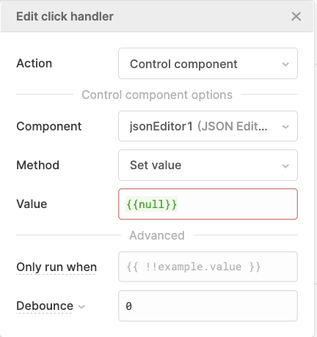This screenshot has height=337, width=317.
Task: Click the Component field label
Action: 49,127
